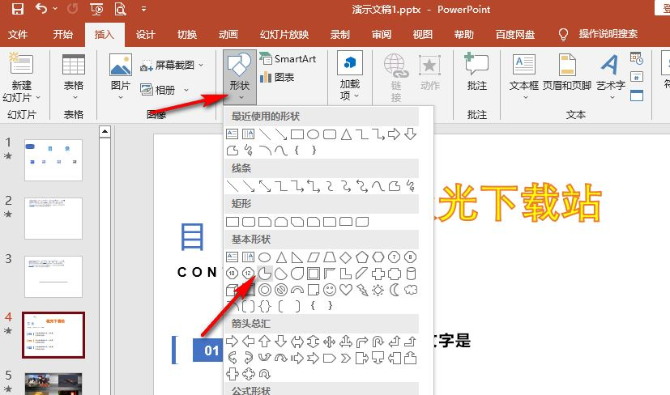670x395 pixels.
Task: Select the pentagon shape in basic shapes
Action: coord(362,257)
